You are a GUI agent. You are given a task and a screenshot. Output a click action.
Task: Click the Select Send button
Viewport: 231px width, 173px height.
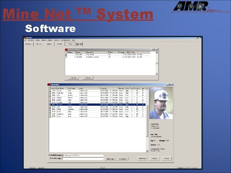[110, 159]
